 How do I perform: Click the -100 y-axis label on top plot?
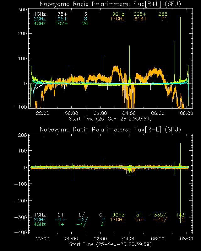coord(21,107)
